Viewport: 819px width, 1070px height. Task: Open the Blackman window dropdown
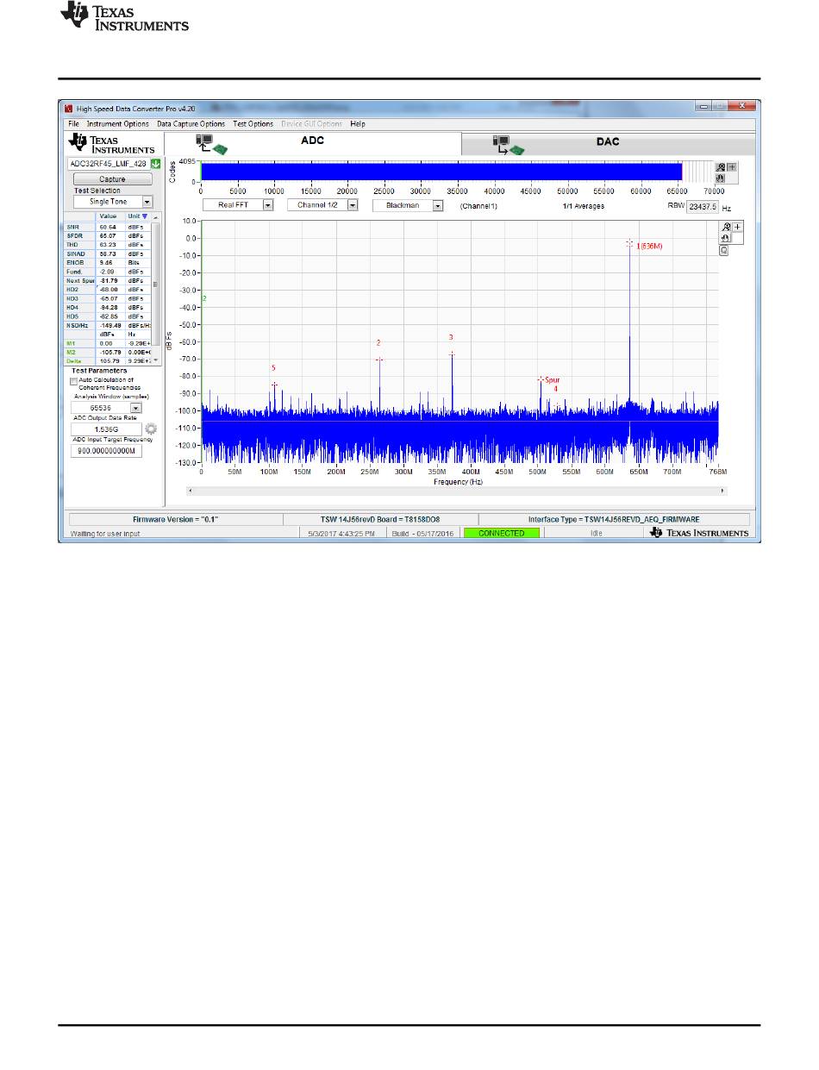point(437,206)
